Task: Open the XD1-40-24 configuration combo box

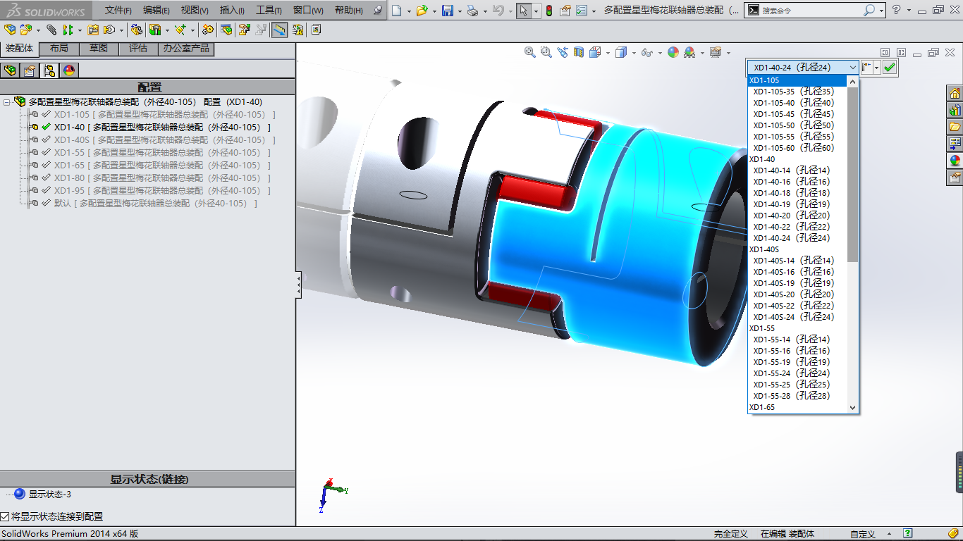Action: click(x=803, y=68)
